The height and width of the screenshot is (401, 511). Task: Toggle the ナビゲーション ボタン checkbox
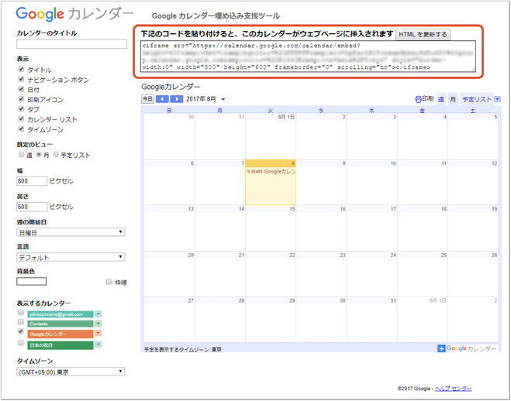click(21, 79)
